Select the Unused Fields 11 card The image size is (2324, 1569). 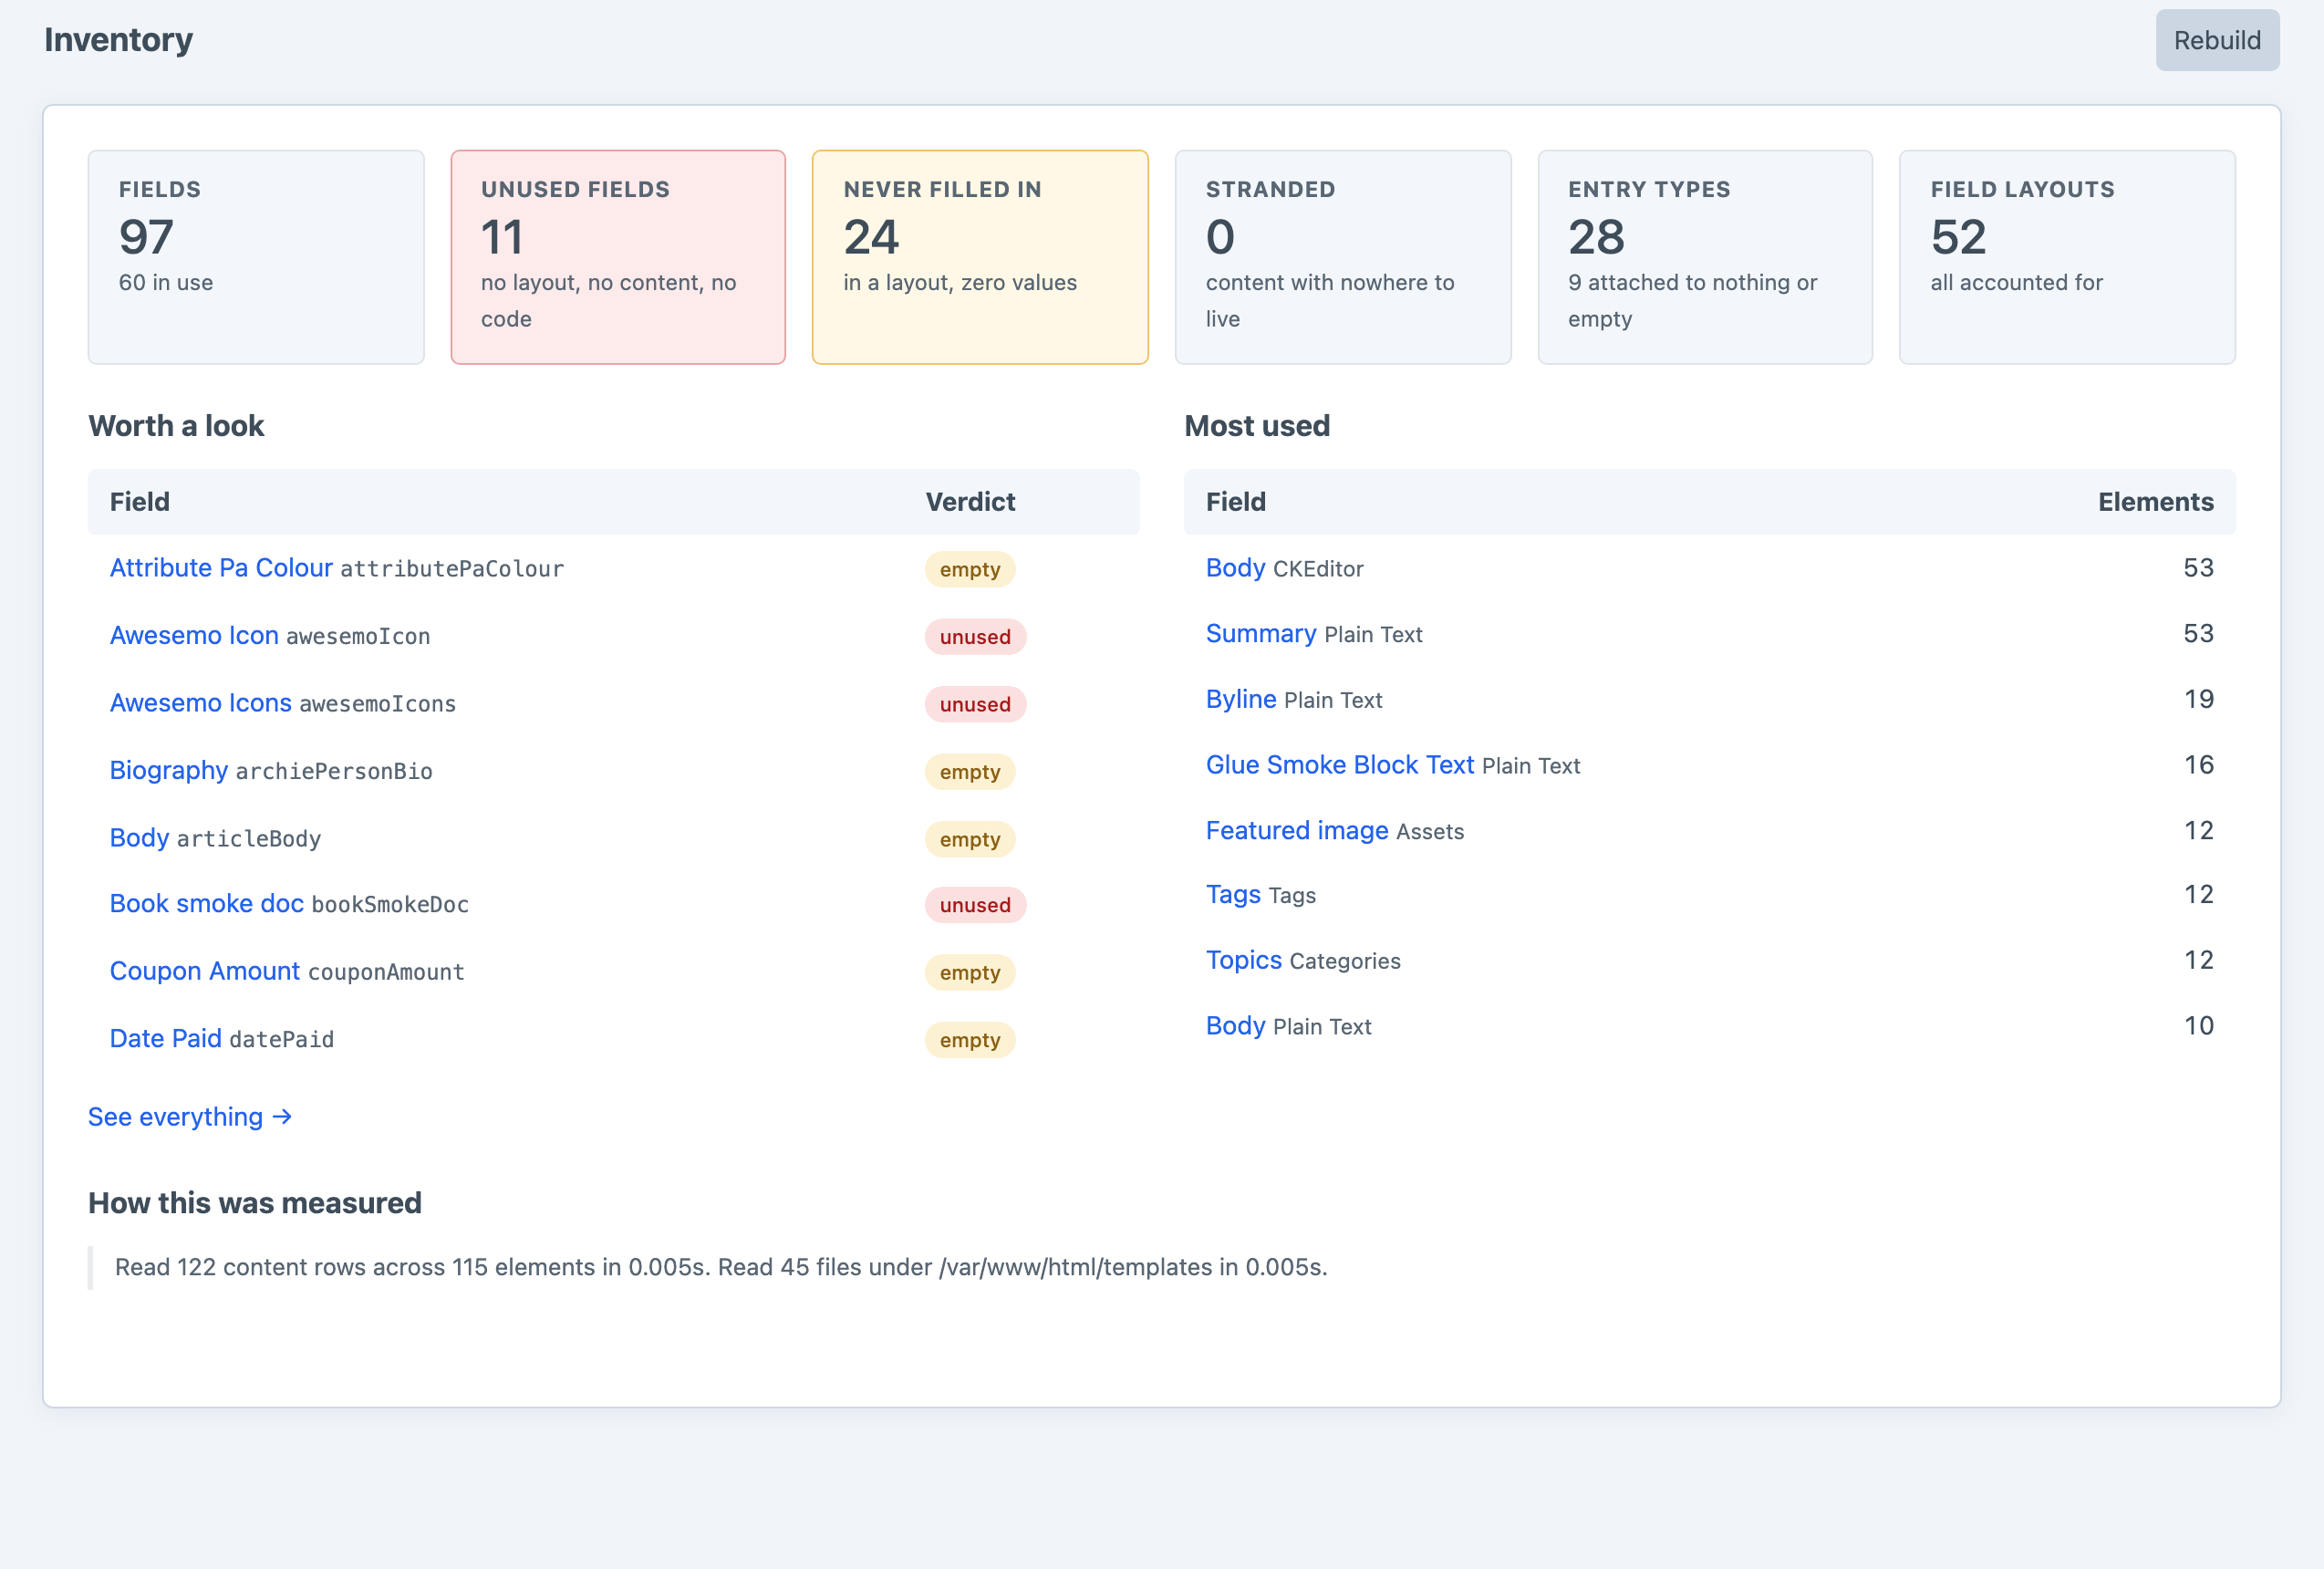[x=618, y=257]
